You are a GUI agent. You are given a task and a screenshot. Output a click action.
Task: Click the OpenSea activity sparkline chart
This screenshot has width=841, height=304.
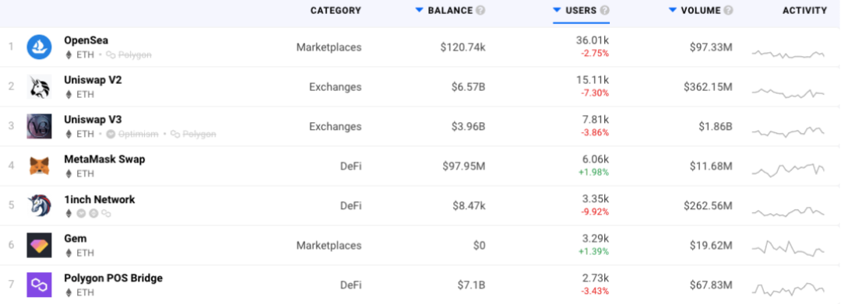click(788, 54)
